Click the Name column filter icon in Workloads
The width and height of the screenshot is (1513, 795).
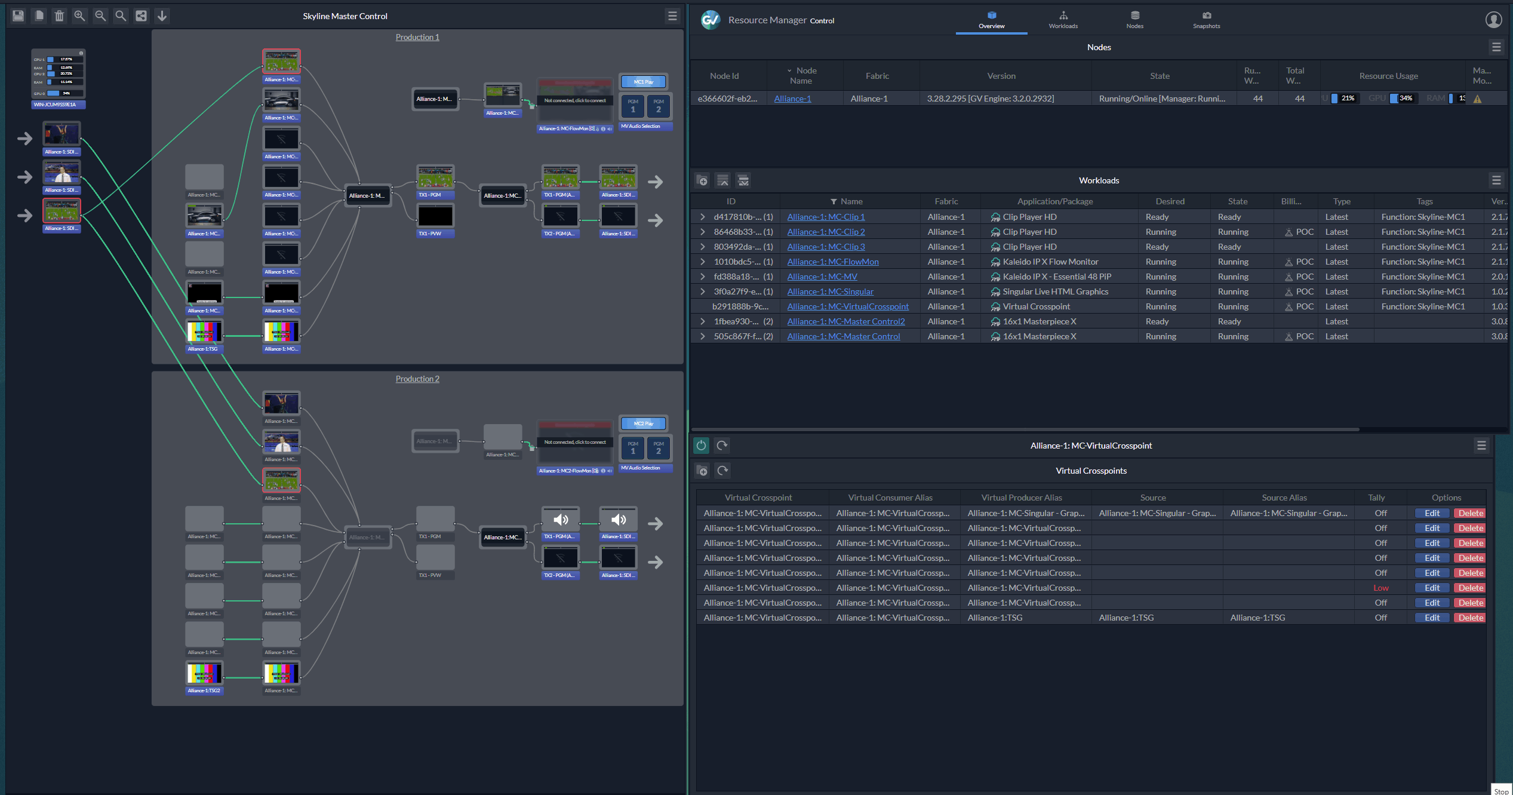pyautogui.click(x=834, y=202)
